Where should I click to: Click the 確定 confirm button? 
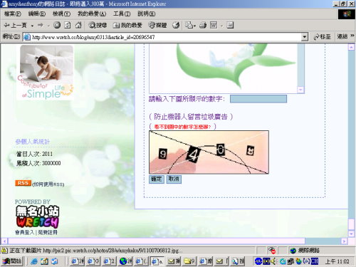157,179
